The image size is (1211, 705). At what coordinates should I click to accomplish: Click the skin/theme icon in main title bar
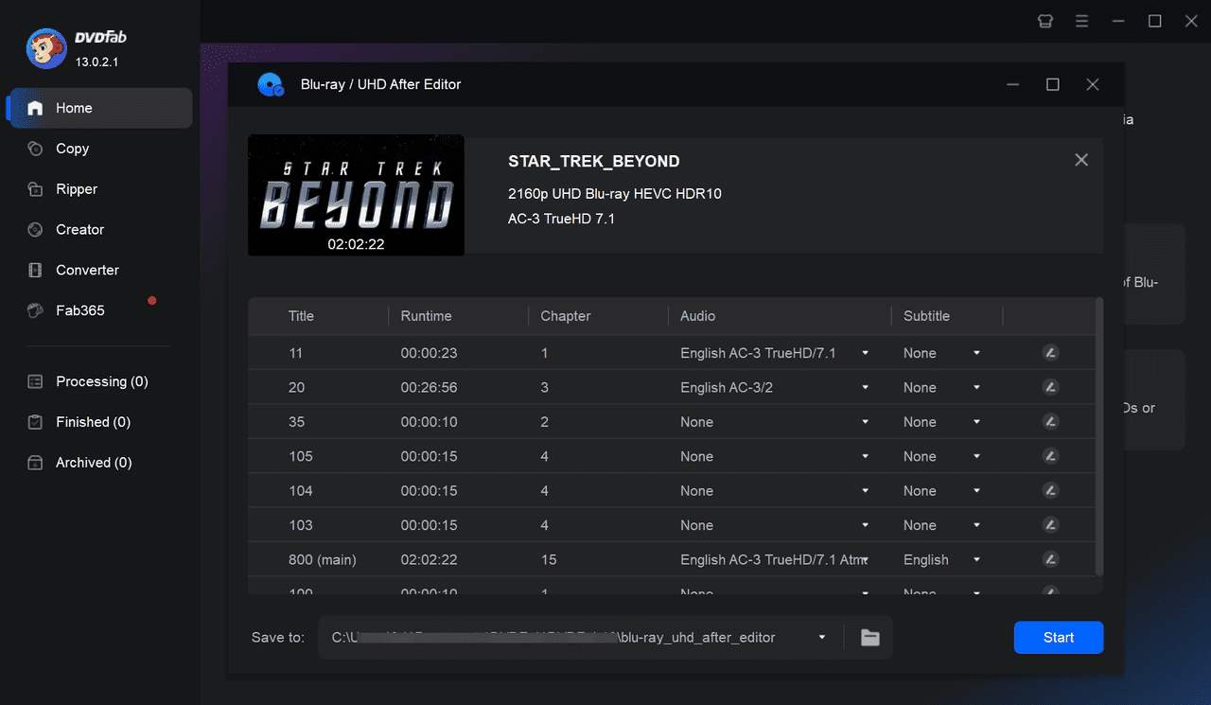pos(1045,21)
